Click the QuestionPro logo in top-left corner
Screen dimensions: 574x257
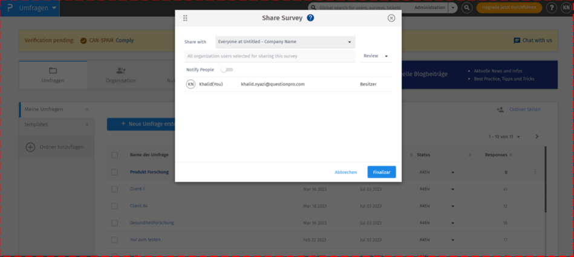point(10,8)
